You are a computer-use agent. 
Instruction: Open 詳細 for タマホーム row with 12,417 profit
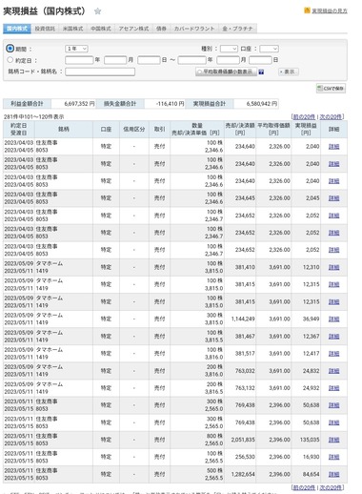click(x=333, y=354)
